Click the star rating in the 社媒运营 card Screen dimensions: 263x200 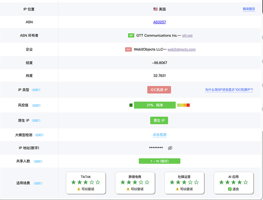point(184,182)
